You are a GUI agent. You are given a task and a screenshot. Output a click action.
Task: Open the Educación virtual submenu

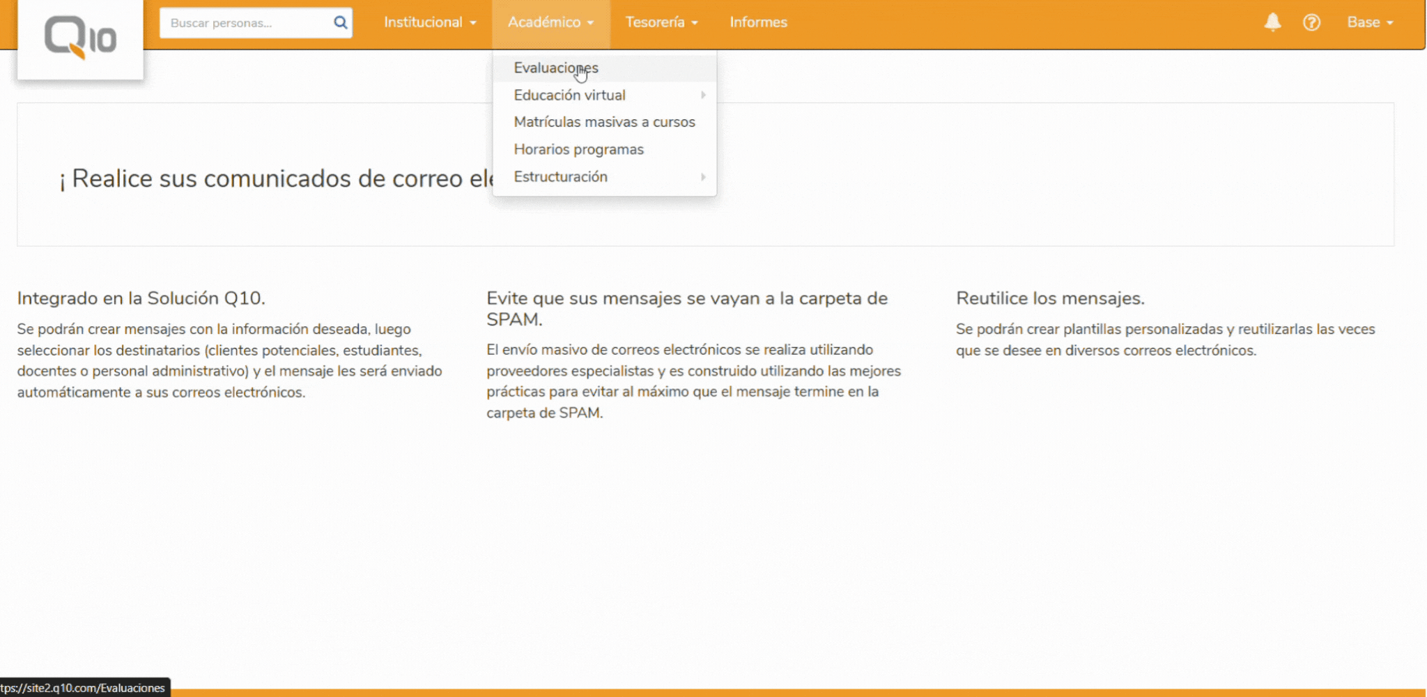click(569, 95)
